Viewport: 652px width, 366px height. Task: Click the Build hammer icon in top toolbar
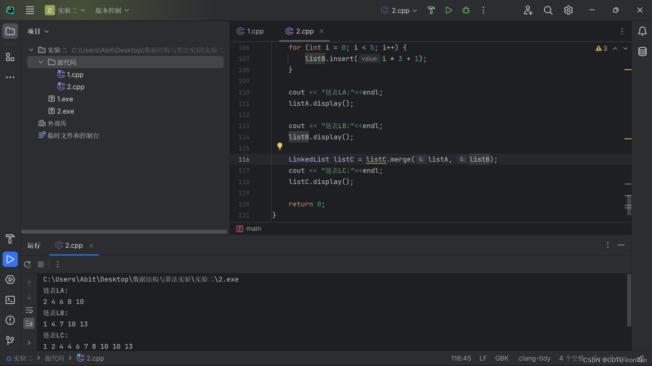coord(431,11)
